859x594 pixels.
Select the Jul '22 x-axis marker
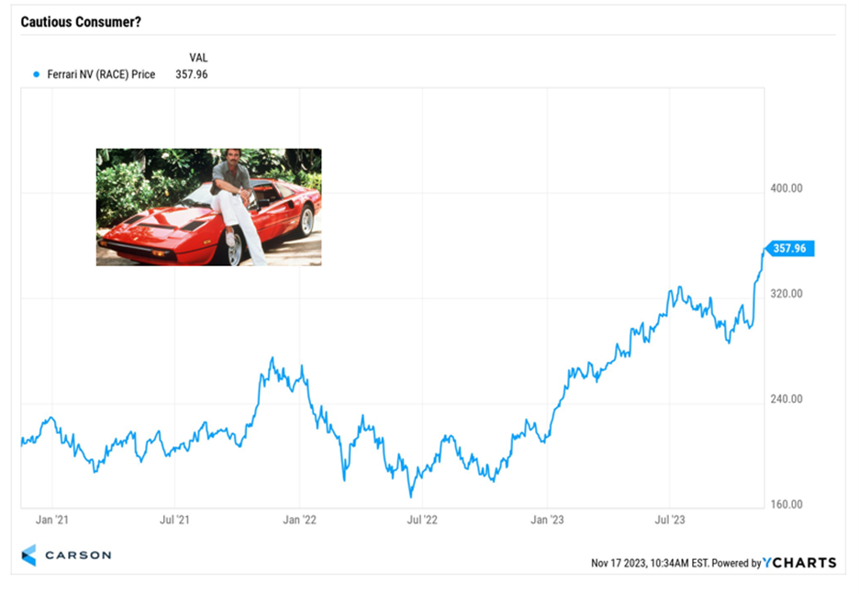[421, 520]
